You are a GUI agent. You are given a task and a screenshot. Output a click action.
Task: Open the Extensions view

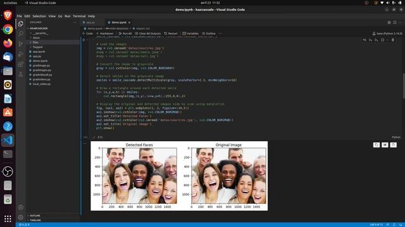21,64
